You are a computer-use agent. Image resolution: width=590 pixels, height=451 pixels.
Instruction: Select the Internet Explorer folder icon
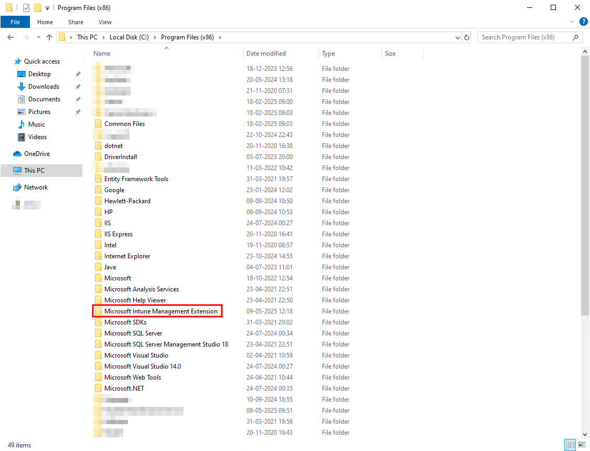click(98, 256)
